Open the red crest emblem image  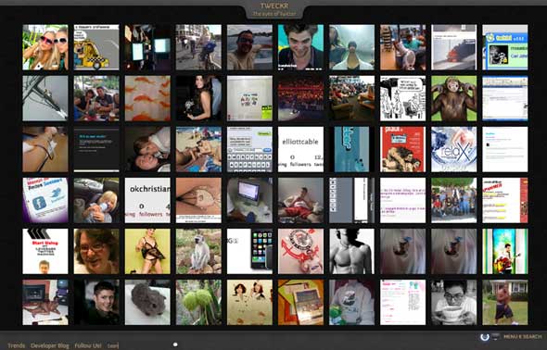pos(300,252)
